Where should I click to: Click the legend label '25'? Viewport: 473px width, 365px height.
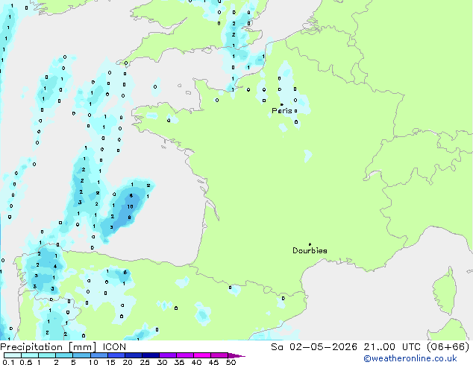pyautogui.click(x=145, y=362)
